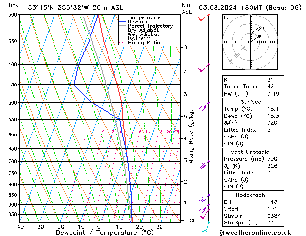Click the weatheronline.co.uk copyright text

255,233
